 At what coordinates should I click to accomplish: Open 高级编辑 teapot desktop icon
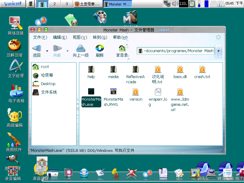coord(15,118)
